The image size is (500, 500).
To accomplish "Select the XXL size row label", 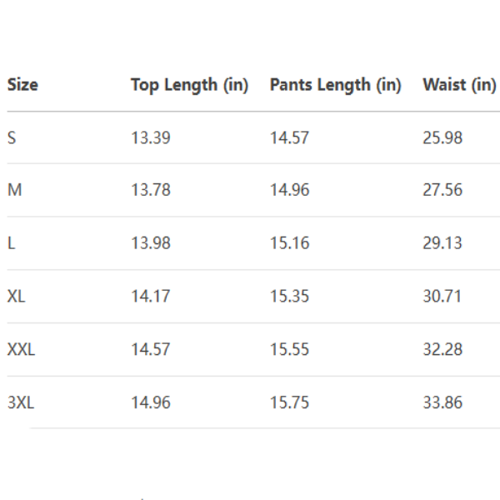I will tap(21, 349).
